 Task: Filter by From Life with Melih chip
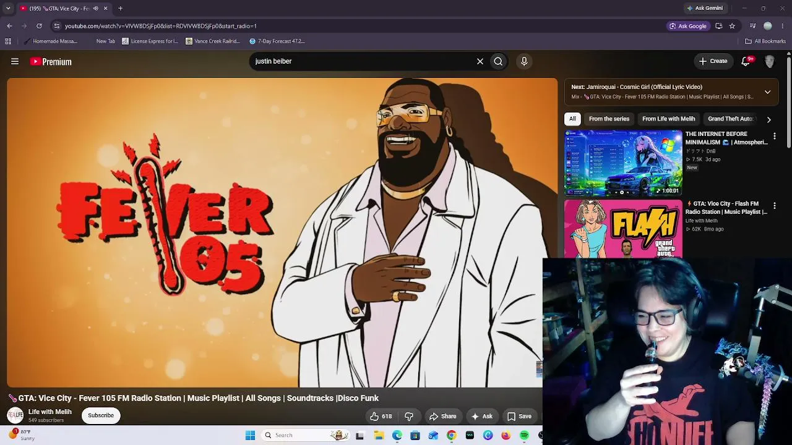[668, 119]
